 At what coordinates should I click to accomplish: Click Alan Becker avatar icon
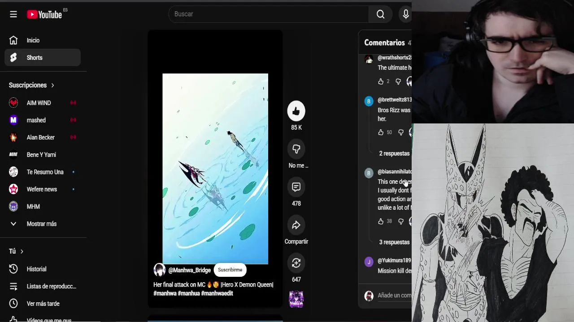(x=13, y=137)
